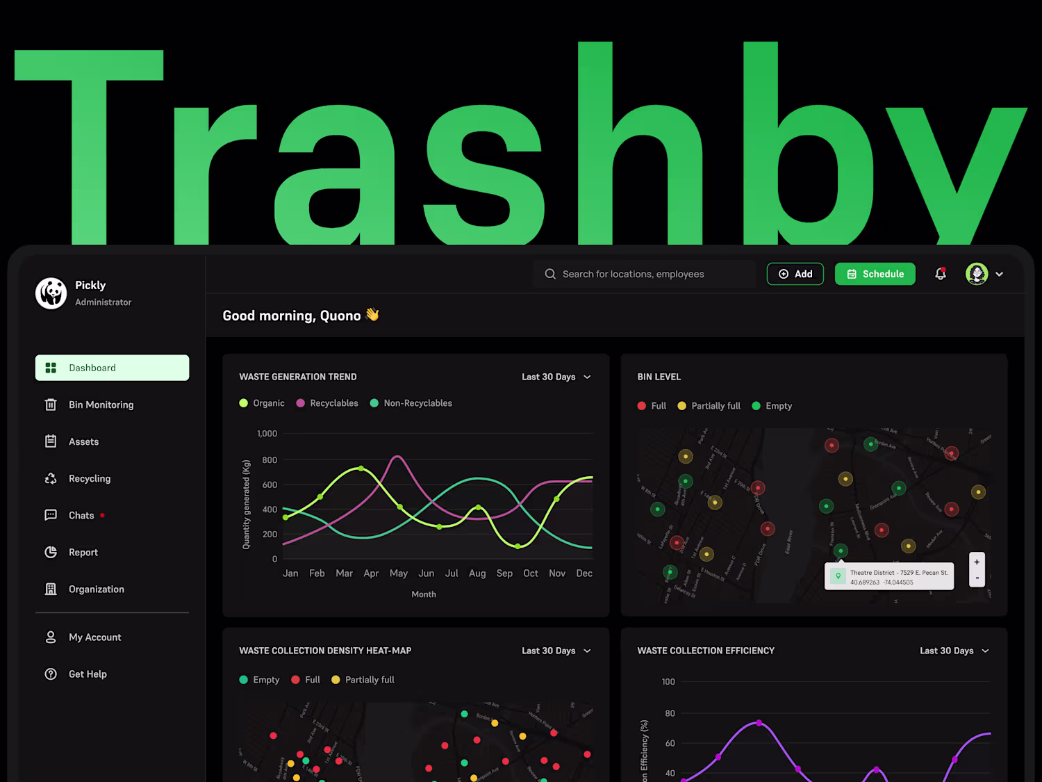
Task: Open the Dashboard menu item
Action: [x=112, y=368]
